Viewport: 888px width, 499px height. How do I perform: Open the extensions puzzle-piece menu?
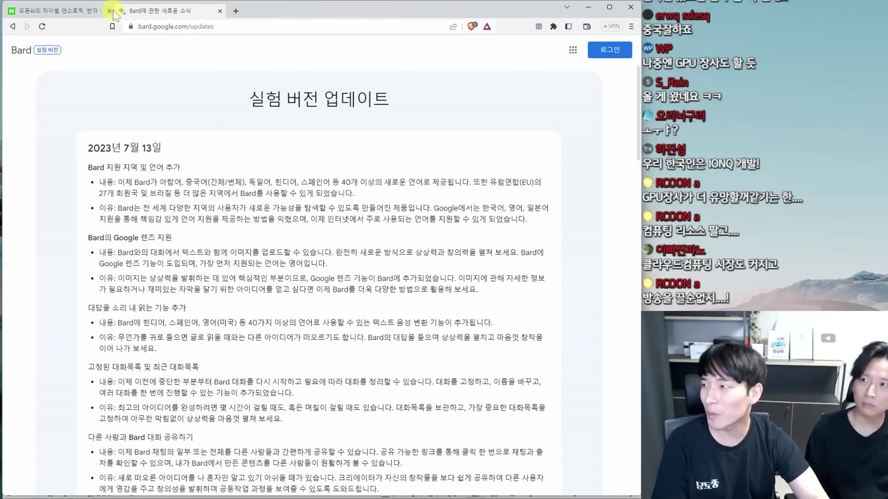pos(554,26)
